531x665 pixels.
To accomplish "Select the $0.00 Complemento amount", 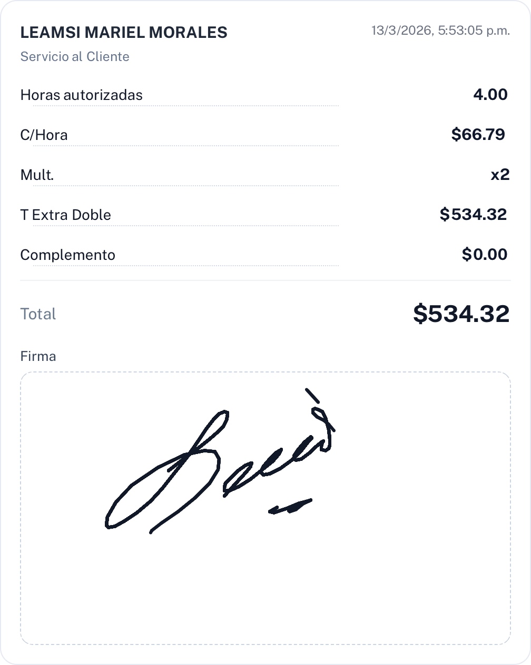I will [x=484, y=255].
